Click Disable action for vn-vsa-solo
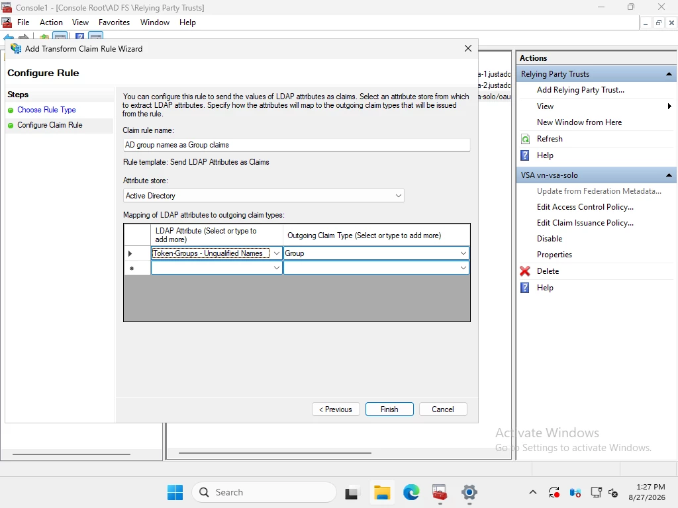Screen dimensions: 678x508 pyautogui.click(x=550, y=239)
